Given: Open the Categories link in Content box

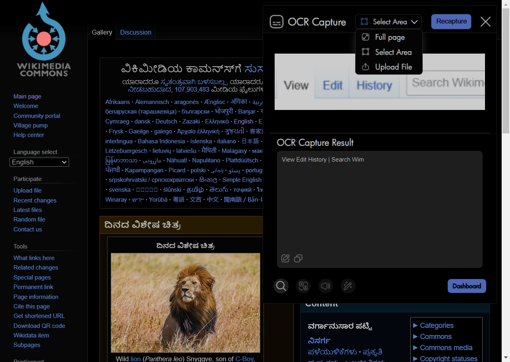Looking at the screenshot, I should tap(437, 325).
